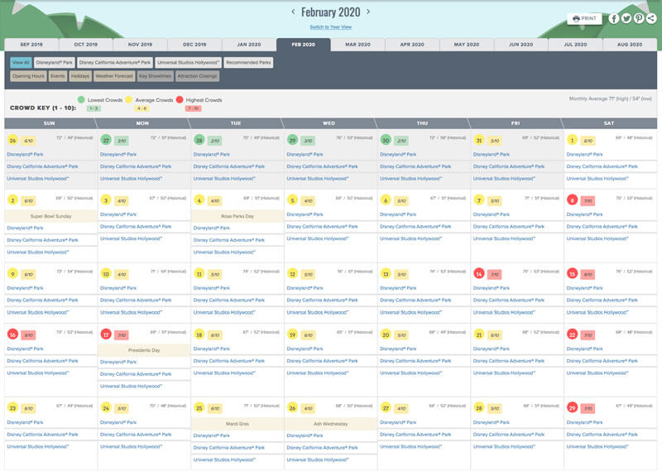Select the NOV 2019 tab

tap(140, 45)
